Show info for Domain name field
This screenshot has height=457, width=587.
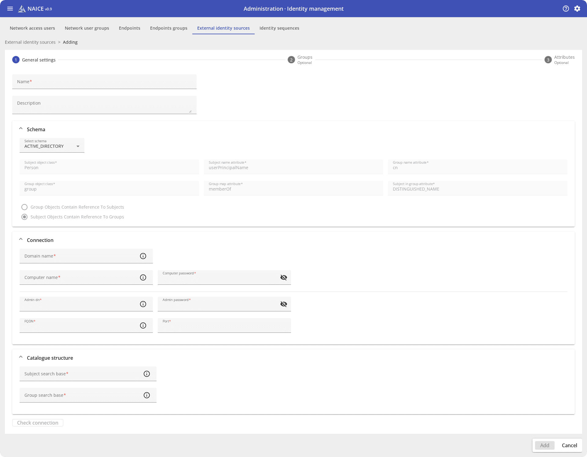click(143, 256)
